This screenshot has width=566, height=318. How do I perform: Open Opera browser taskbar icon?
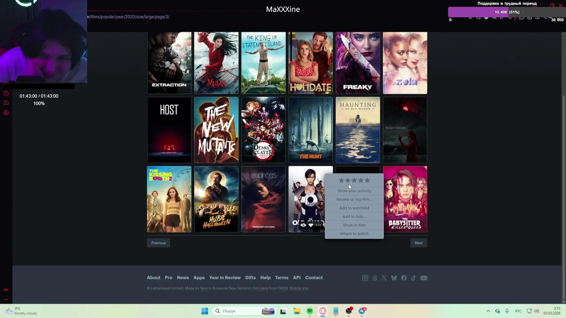point(323,311)
